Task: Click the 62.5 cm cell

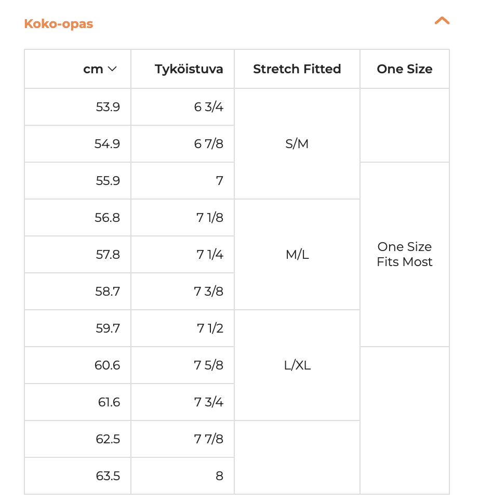Action: [77, 439]
